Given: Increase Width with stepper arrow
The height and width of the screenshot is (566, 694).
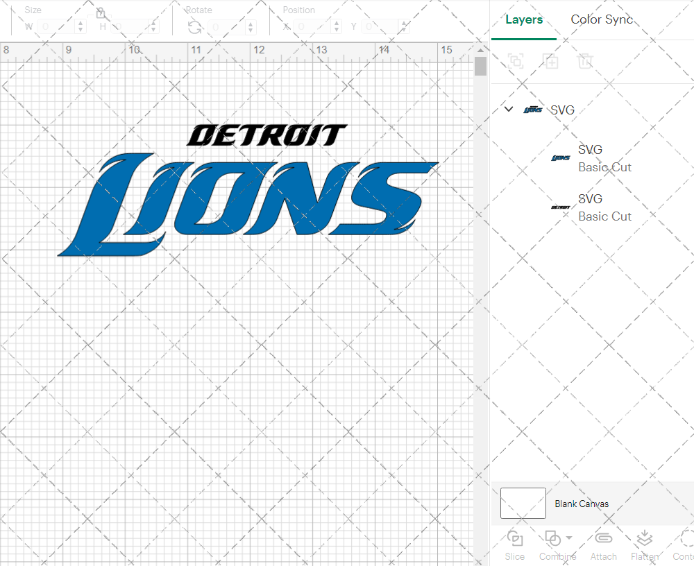Looking at the screenshot, I should click(80, 23).
